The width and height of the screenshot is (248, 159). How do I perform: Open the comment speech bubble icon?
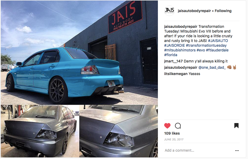coord(178,126)
